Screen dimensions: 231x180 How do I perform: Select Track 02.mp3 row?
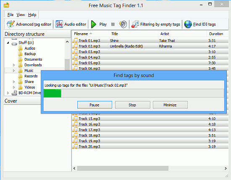[150, 46]
